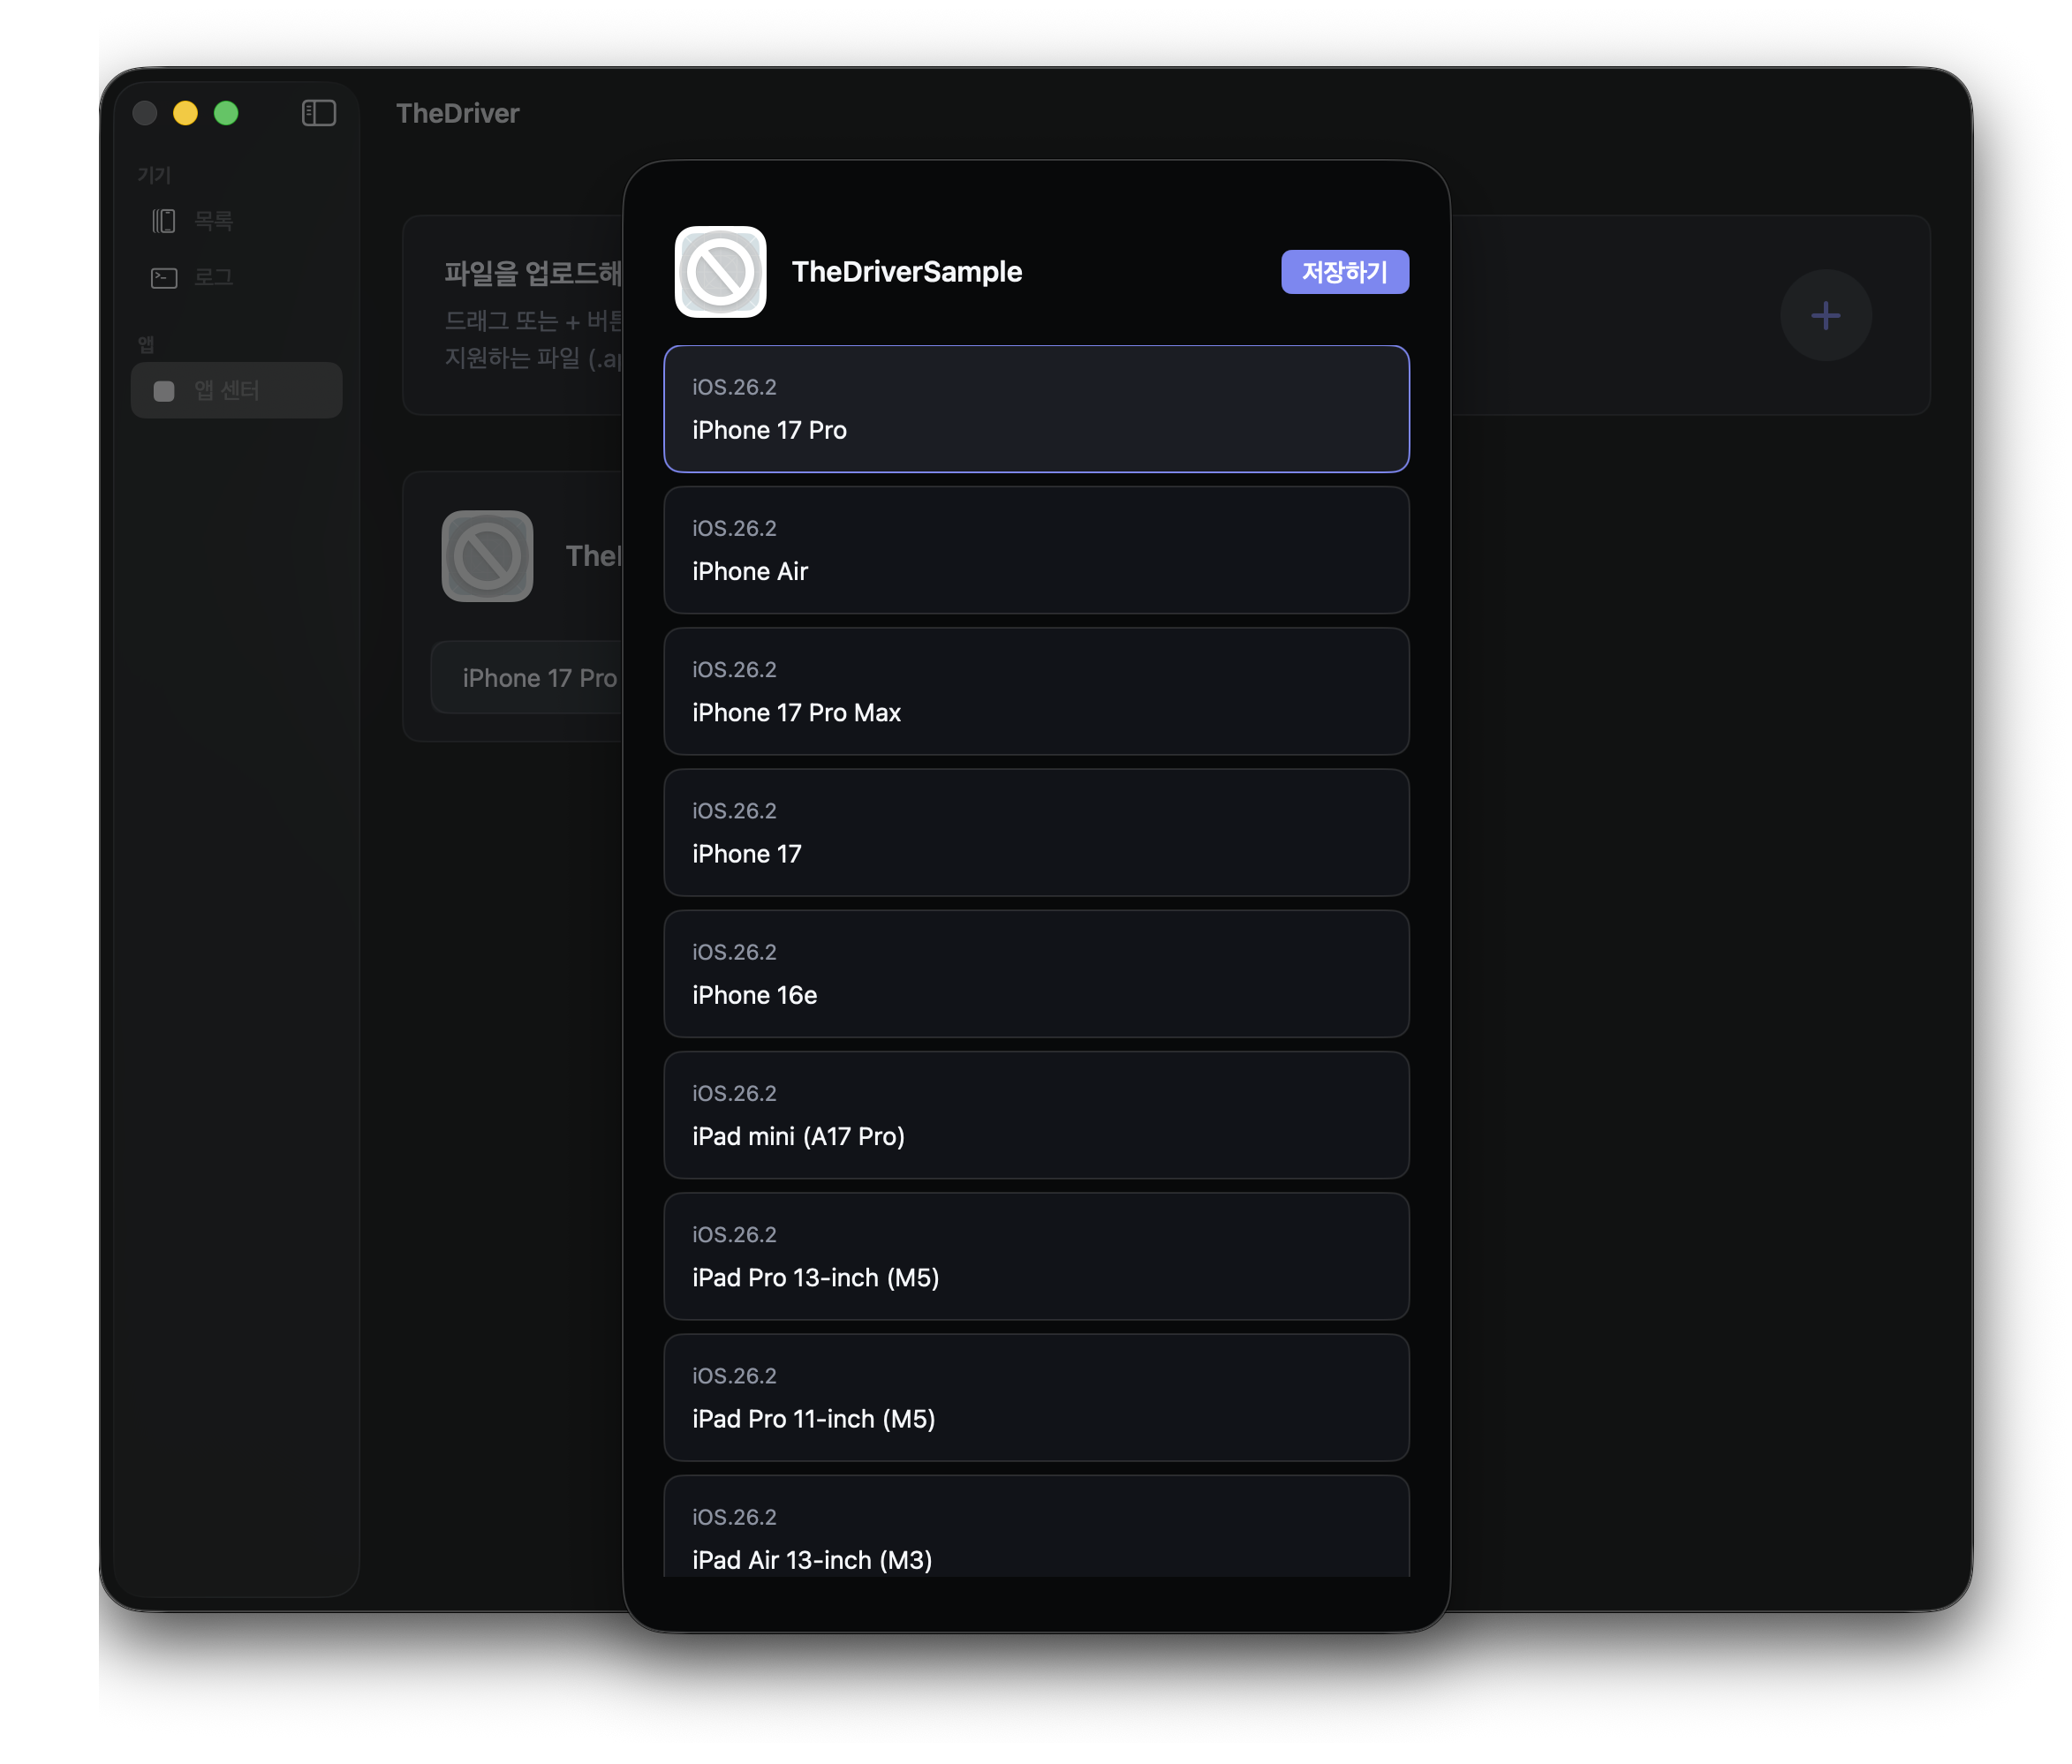2072x1764 pixels.
Task: Click the square icon beside 앱 센터
Action: click(x=163, y=391)
